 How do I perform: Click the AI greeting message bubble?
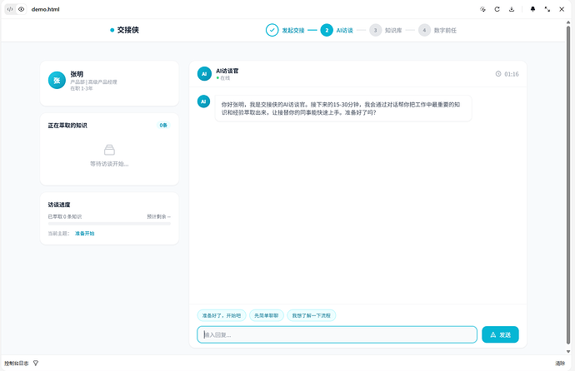343,108
